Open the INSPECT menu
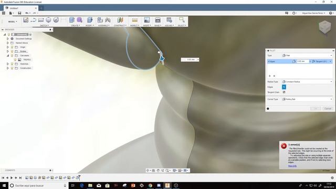Screen dimensions: 336x189 [134, 26]
